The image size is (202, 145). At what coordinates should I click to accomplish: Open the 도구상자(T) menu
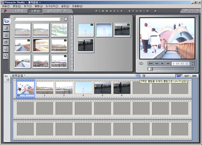52,6
